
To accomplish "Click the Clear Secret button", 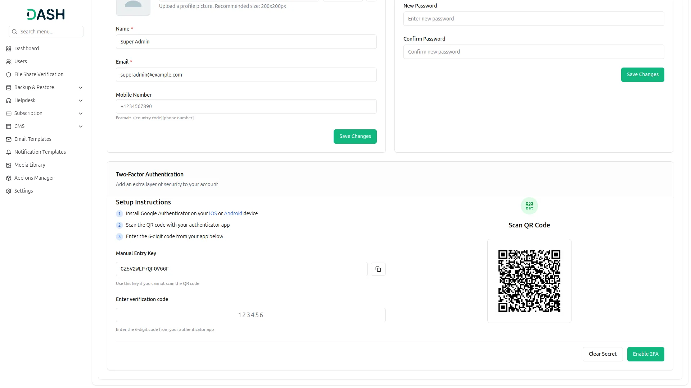I will 602,354.
